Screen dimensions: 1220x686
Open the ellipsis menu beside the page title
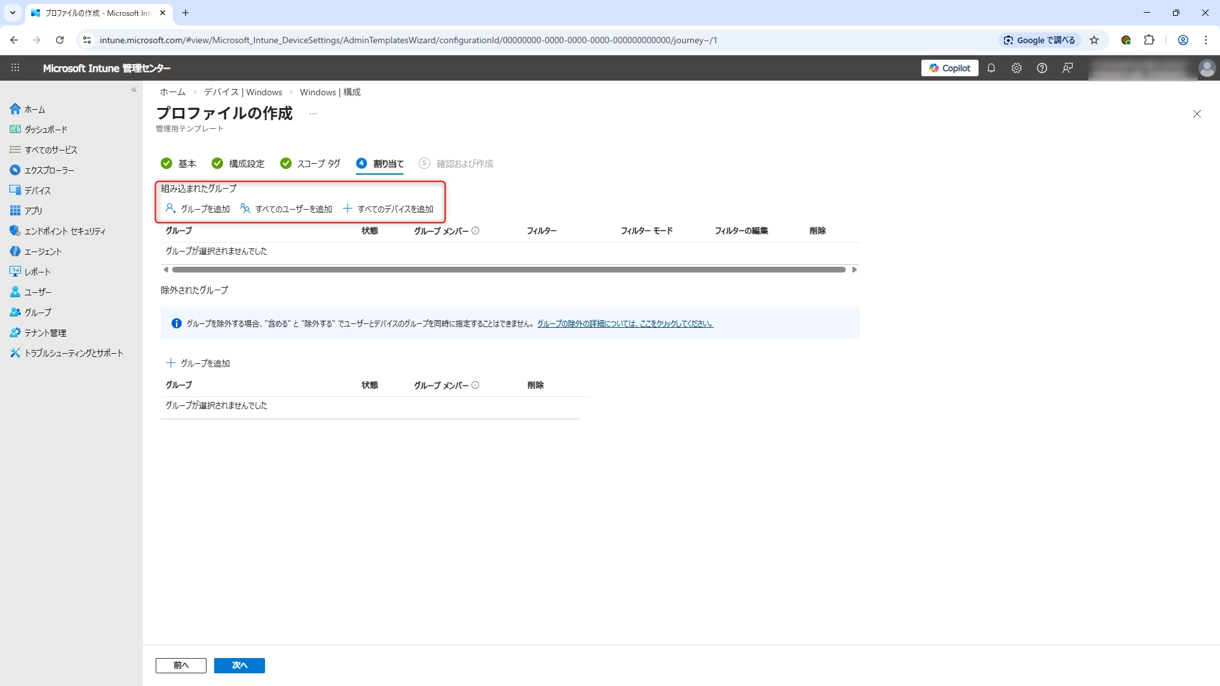(313, 114)
